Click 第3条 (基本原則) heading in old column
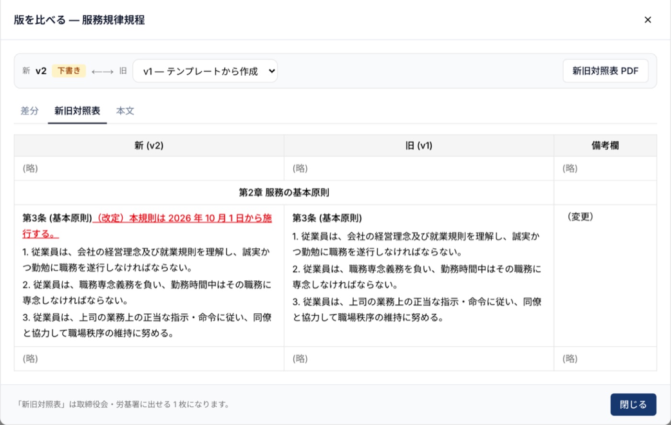This screenshot has width=671, height=425. coord(327,218)
